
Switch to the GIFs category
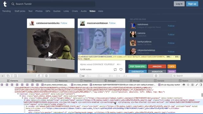tap(48, 11)
